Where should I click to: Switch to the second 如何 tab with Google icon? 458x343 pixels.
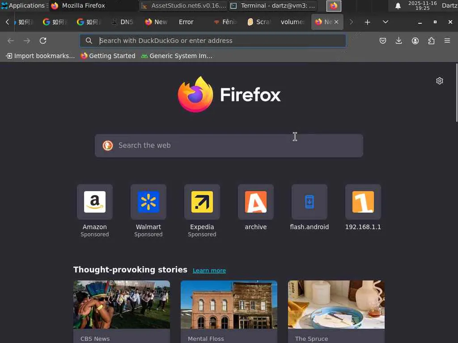pyautogui.click(x=55, y=22)
